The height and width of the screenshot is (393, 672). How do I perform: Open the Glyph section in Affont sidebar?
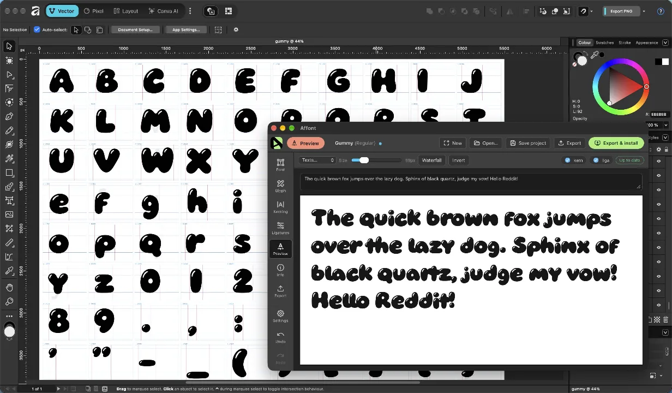pos(280,186)
